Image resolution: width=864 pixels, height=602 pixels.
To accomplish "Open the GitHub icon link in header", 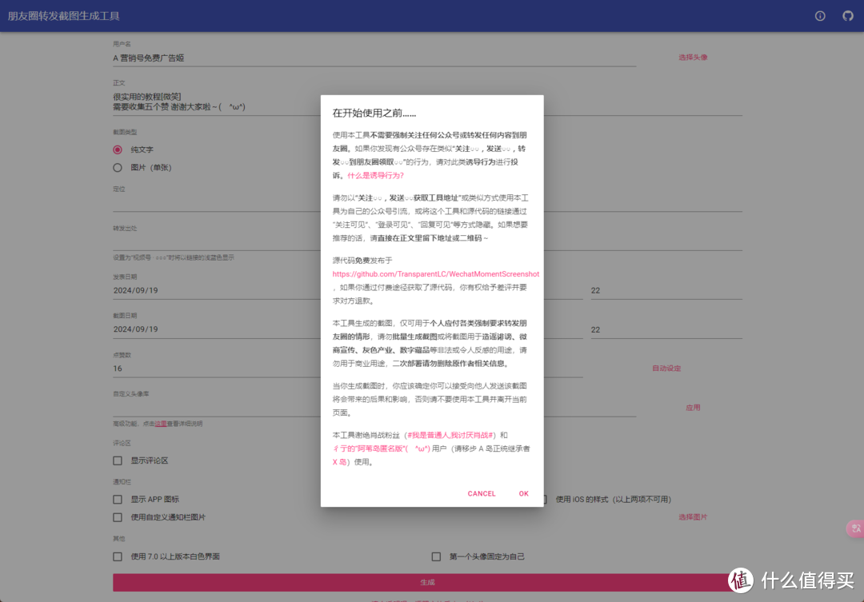I will point(848,16).
